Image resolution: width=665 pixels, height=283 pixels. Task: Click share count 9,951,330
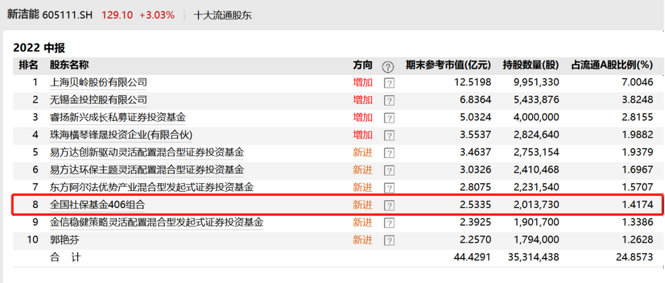[535, 83]
